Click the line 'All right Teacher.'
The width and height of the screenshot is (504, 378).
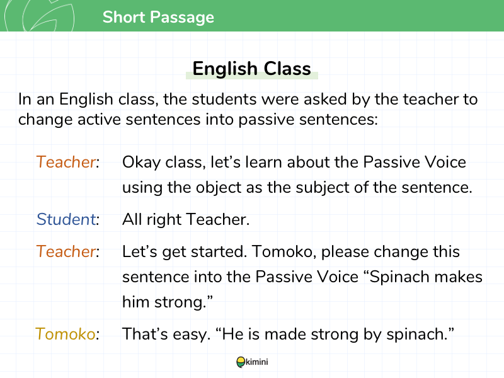[186, 219]
